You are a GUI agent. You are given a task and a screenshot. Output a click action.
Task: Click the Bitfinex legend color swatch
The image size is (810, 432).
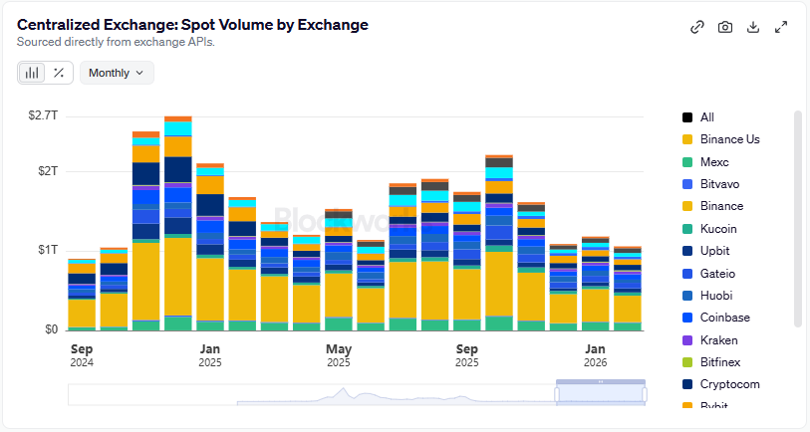pos(687,362)
